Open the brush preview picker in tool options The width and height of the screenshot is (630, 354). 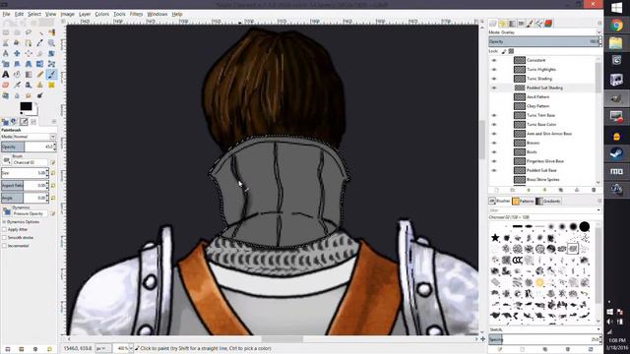click(x=7, y=160)
